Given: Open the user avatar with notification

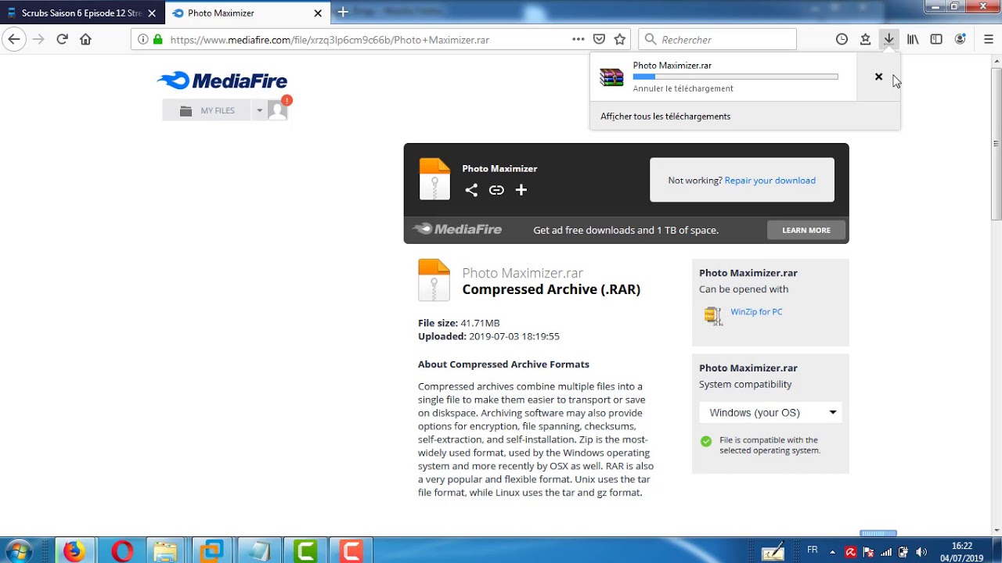Looking at the screenshot, I should click(279, 109).
